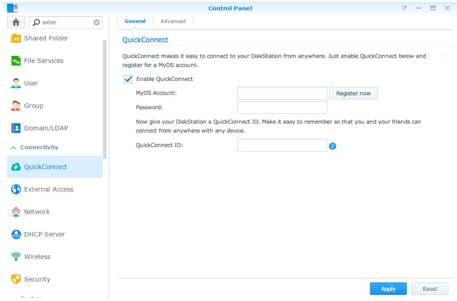
Task: Click the QuickConnect ID input field
Action: point(282,145)
